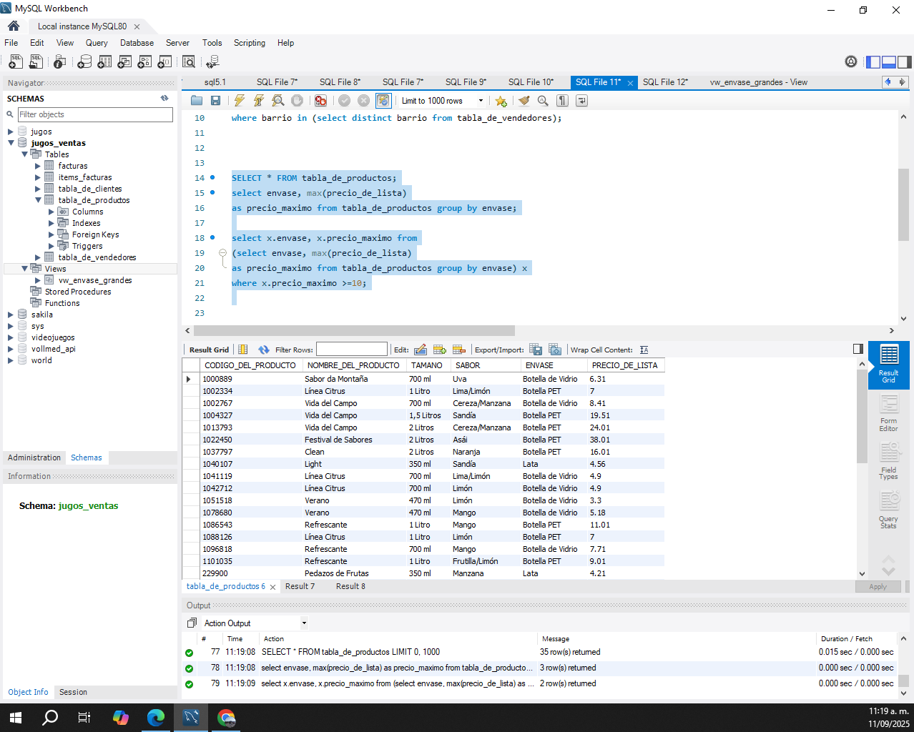Beautify the SQL with the brush icon

tap(524, 101)
